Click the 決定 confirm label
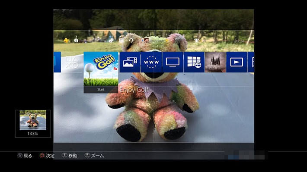This screenshot has width=307, height=172. coord(50,156)
